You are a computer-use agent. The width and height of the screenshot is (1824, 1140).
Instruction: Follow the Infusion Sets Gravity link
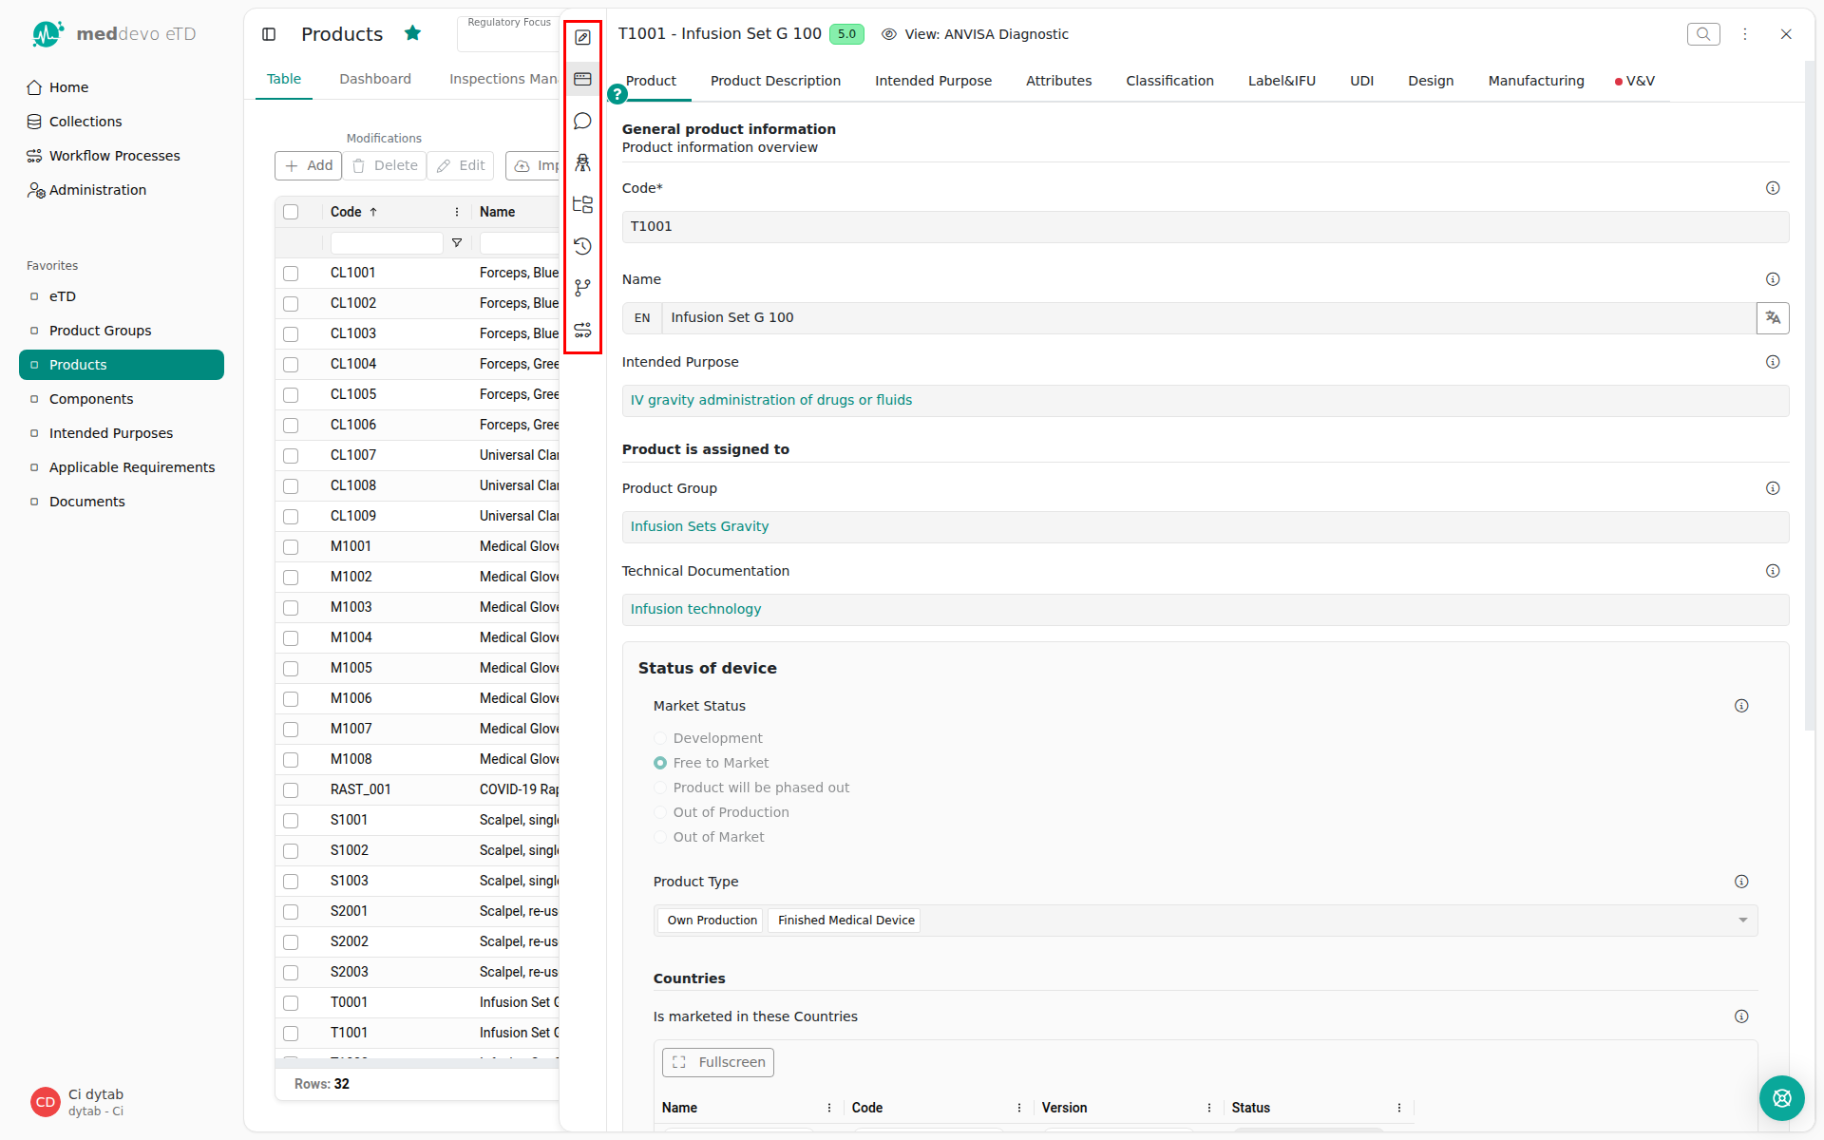point(699,526)
